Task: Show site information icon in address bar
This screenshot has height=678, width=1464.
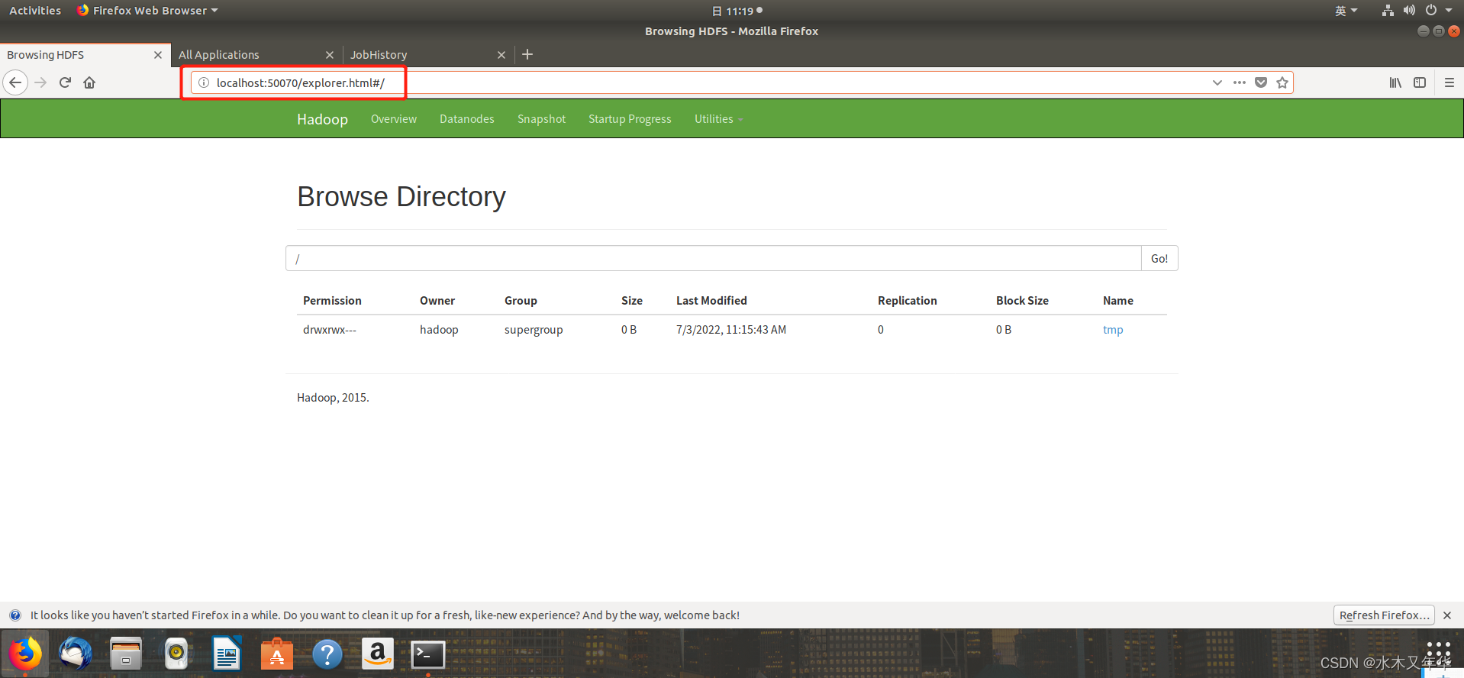Action: (x=204, y=82)
